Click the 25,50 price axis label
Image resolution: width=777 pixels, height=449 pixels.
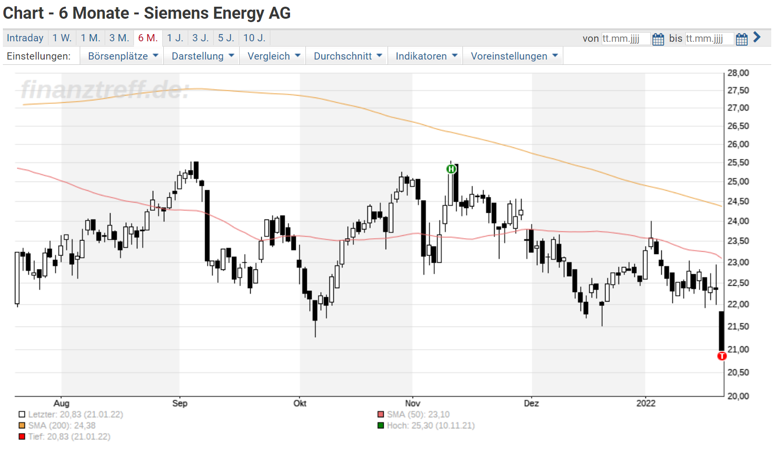(x=738, y=163)
